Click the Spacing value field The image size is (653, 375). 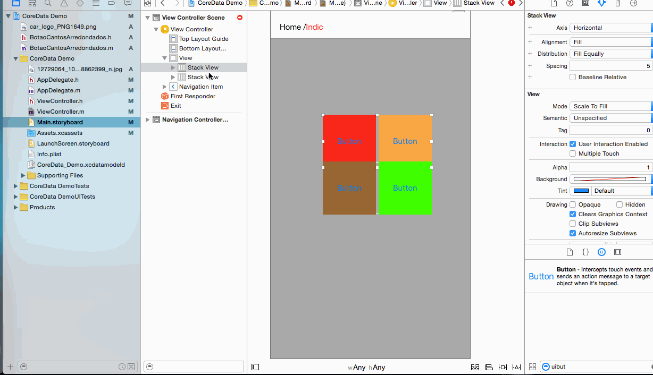(x=611, y=66)
